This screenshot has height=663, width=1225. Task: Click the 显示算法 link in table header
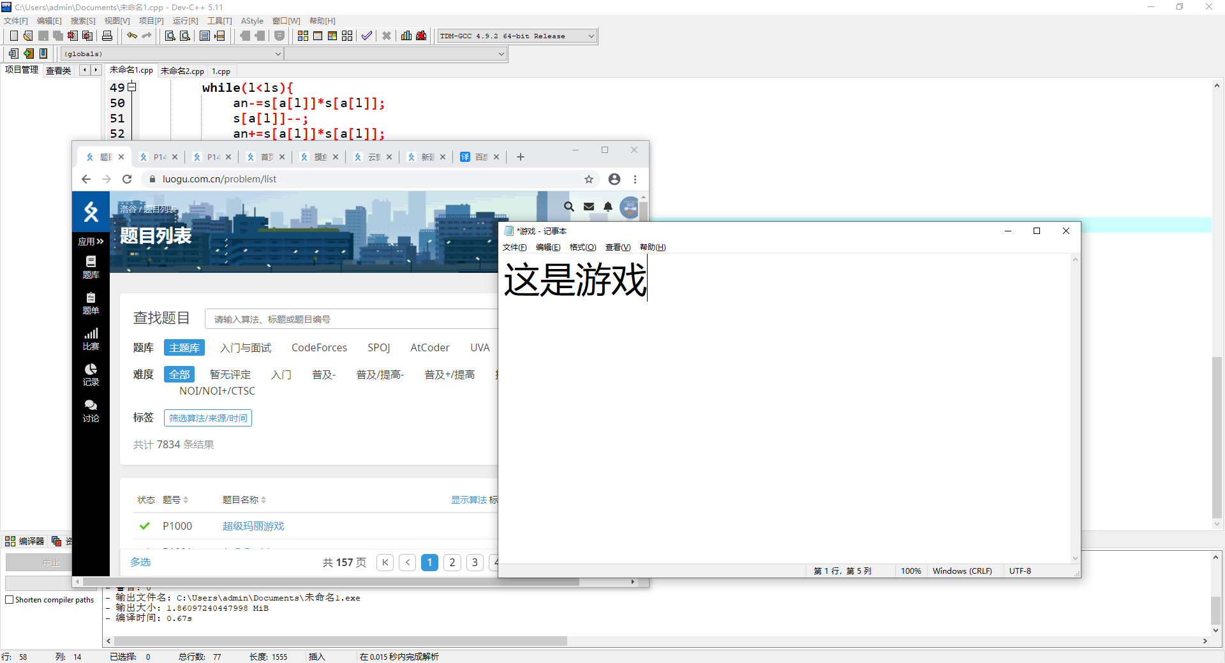point(469,500)
